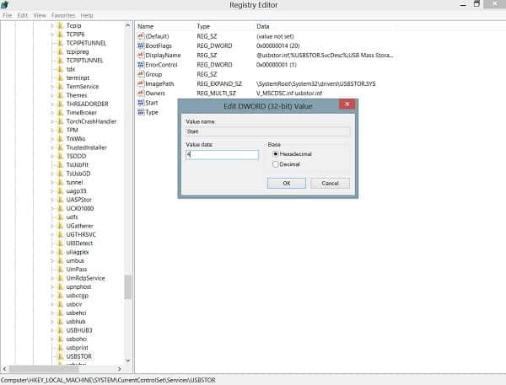Click the (Default) string value icon
This screenshot has width=506, height=385.
[141, 36]
